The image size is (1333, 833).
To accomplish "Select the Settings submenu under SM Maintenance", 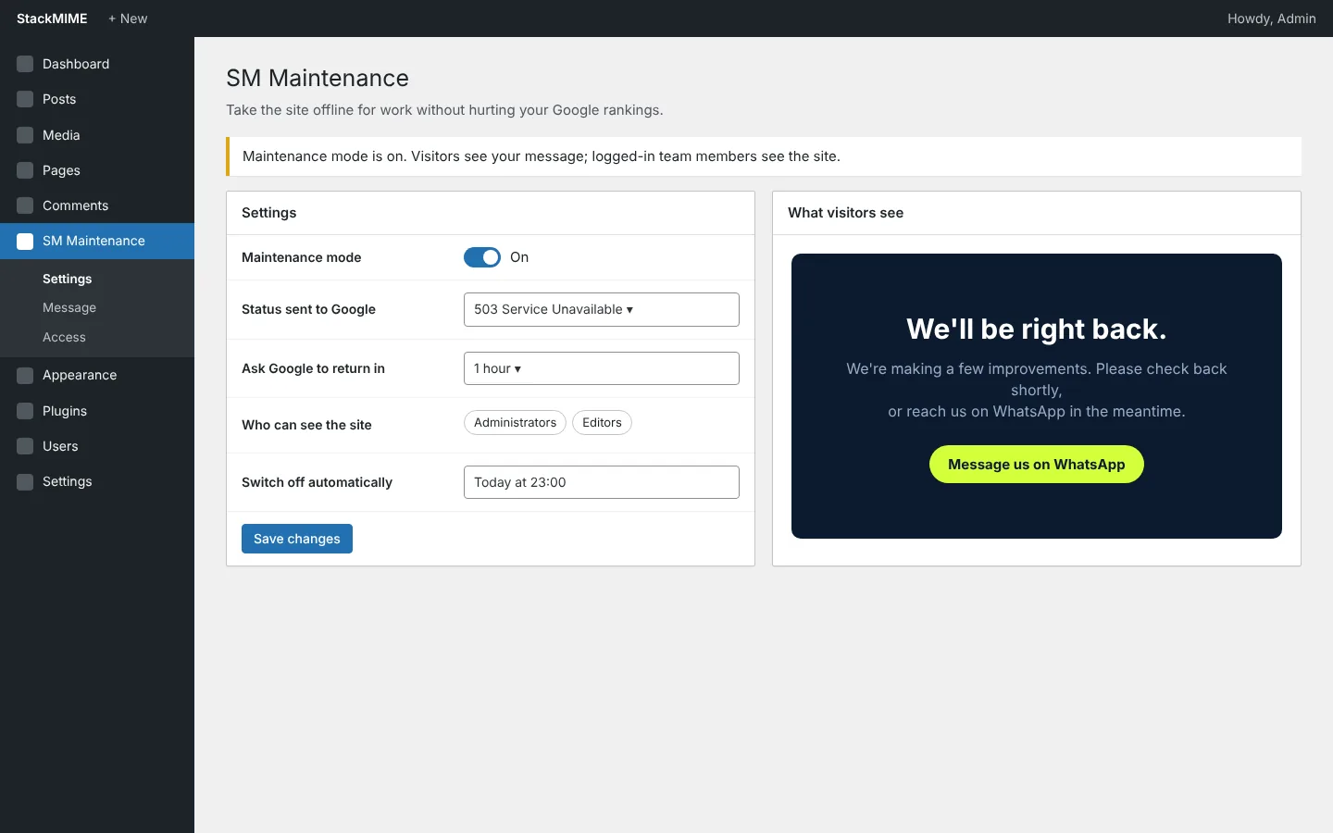I will [x=67, y=279].
